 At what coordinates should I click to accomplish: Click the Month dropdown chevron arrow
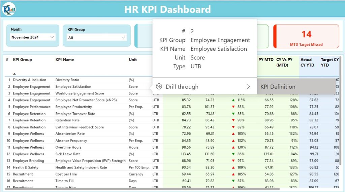(x=52, y=37)
